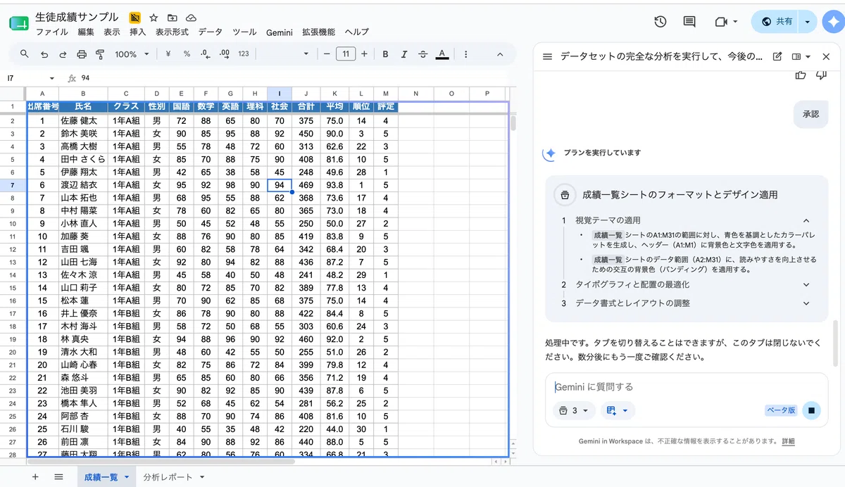Viewport: 845px width, 487px height.
Task: Open the 表示形式 menu
Action: point(172,32)
